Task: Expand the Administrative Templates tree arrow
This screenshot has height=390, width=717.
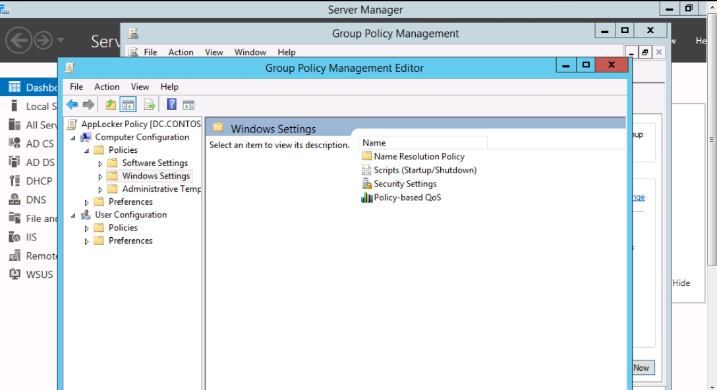Action: 101,189
